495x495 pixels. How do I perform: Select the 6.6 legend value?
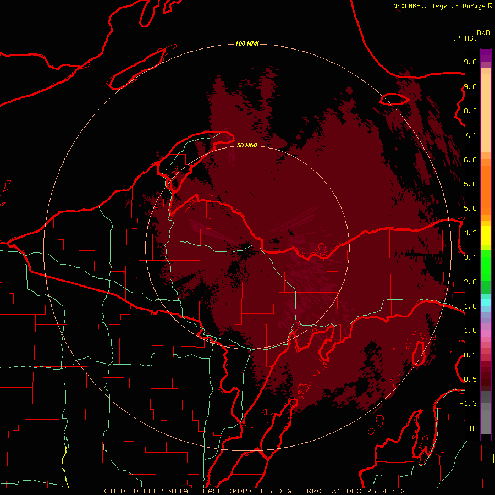(x=470, y=159)
